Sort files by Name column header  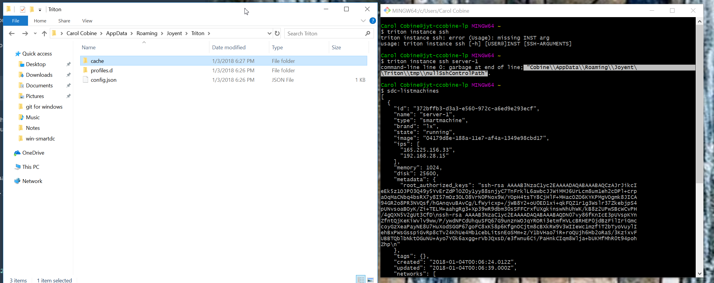click(89, 47)
